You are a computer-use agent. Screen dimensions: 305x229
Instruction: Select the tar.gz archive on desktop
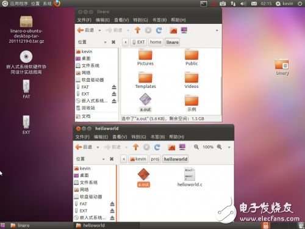(x=26, y=29)
